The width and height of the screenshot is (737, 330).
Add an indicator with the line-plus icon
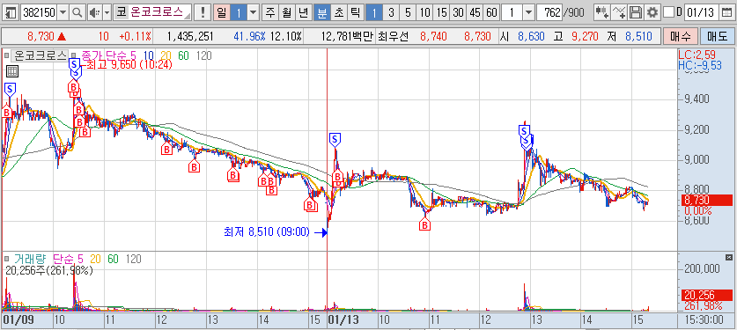coord(620,12)
